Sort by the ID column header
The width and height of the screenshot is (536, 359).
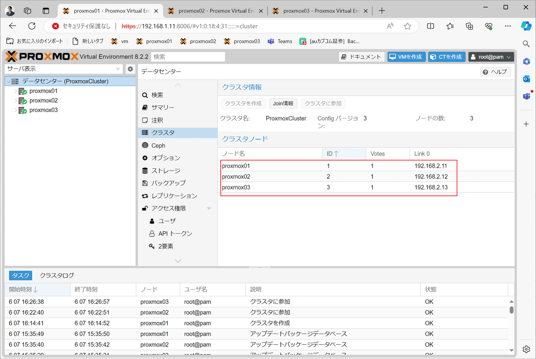(344, 154)
